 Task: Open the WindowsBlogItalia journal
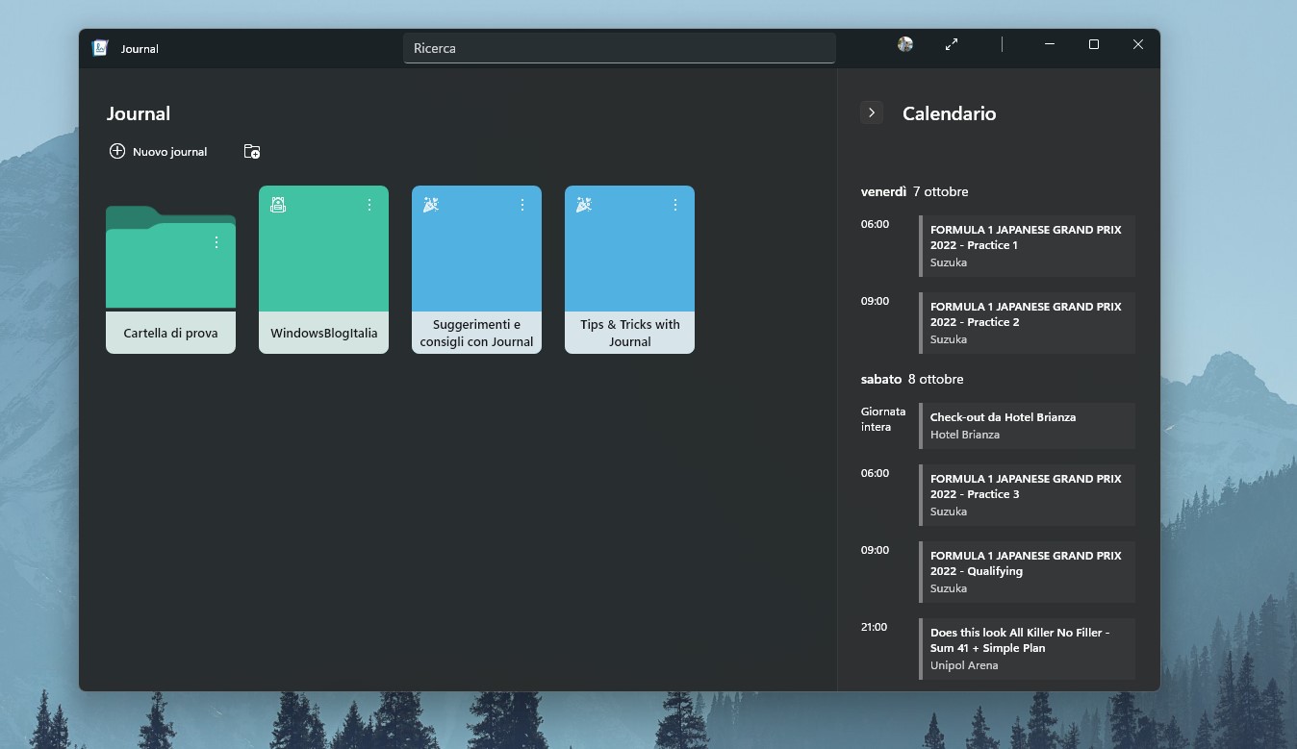click(323, 269)
